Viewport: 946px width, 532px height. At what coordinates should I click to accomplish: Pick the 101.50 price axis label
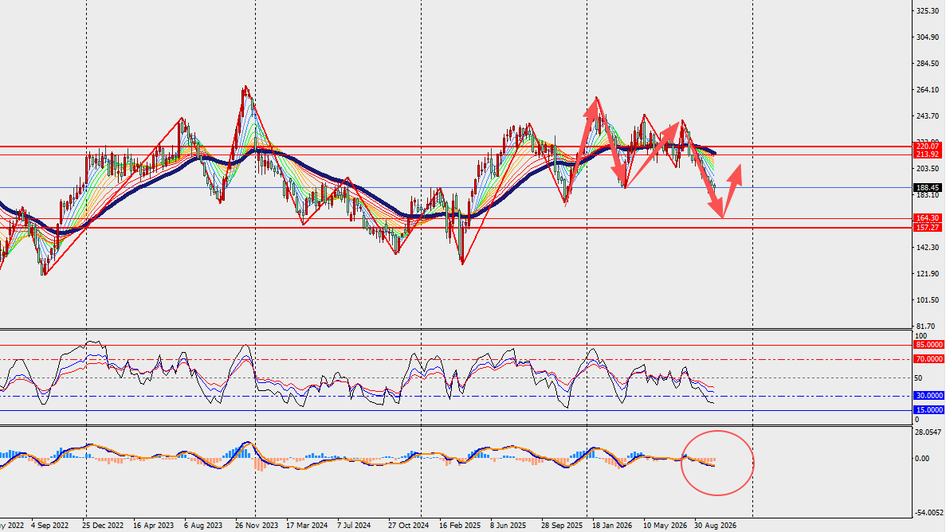(928, 300)
